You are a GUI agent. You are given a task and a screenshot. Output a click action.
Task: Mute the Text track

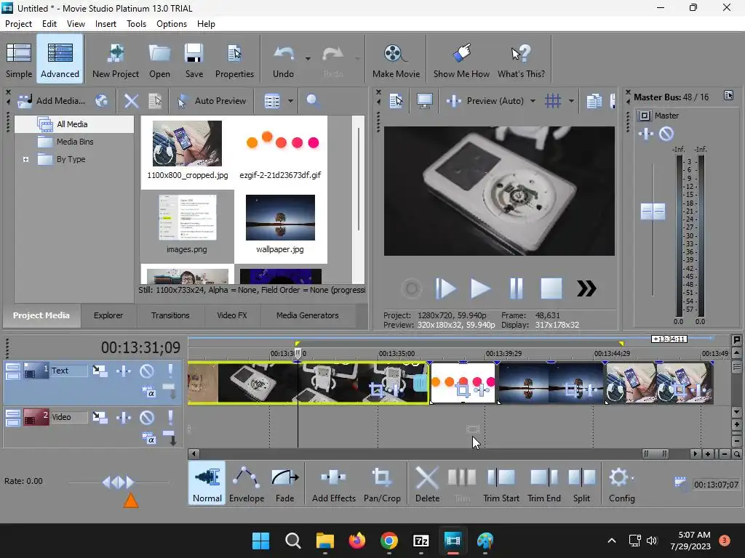point(146,371)
